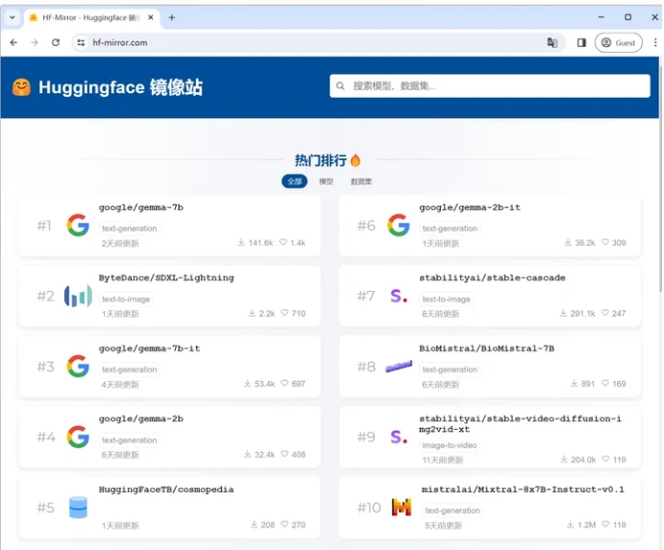Viewport: 664px width, 550px height.
Task: Click the Huggingface emoji logo
Action: tap(21, 87)
